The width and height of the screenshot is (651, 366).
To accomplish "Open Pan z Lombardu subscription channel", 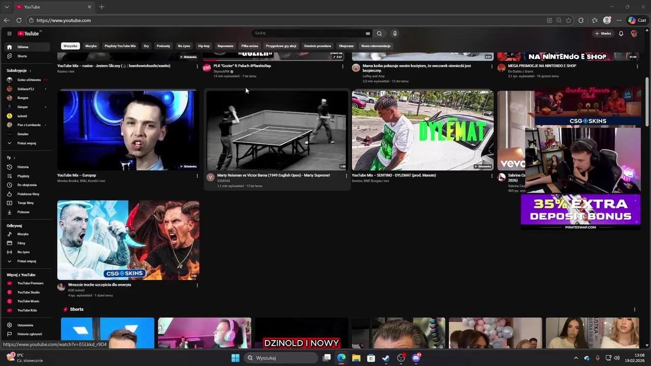I will pos(26,125).
